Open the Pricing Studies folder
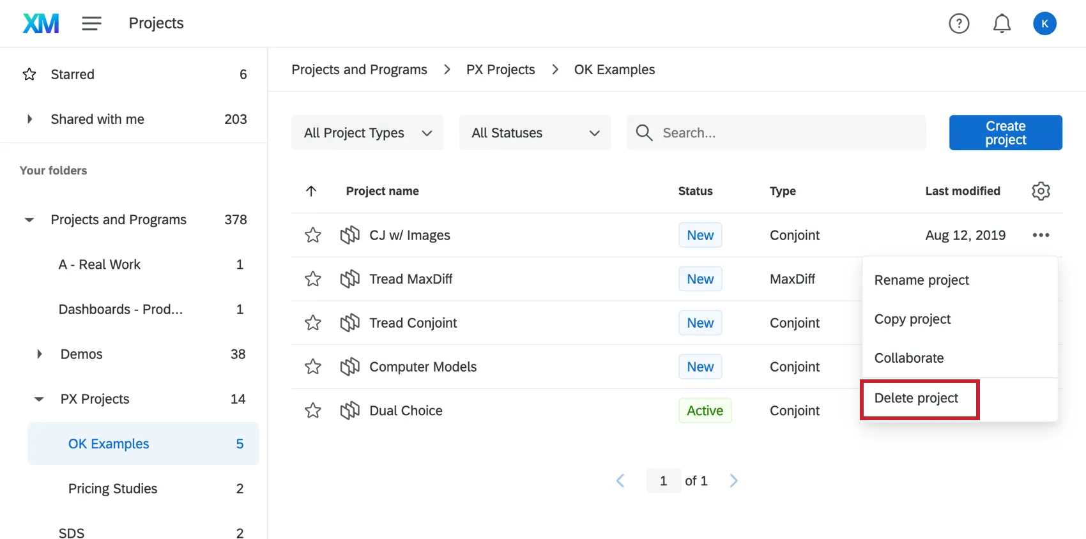Screen dimensions: 1086x539 click(112, 489)
